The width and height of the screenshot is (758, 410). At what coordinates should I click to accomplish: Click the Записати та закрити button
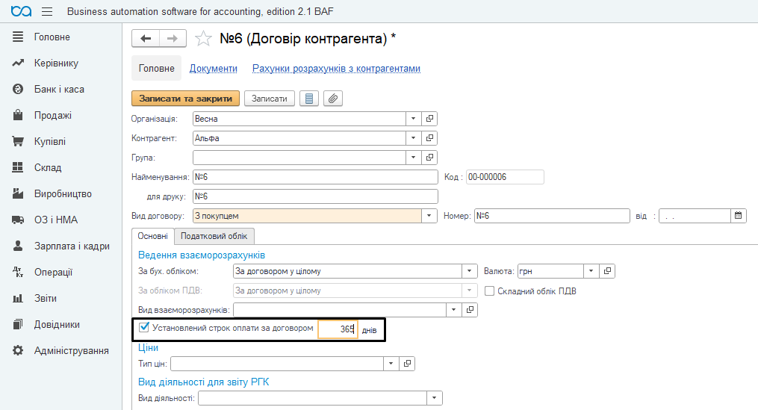[x=186, y=99]
